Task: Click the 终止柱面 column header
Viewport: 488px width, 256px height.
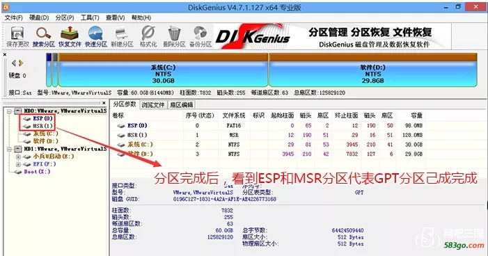Action: [347, 115]
